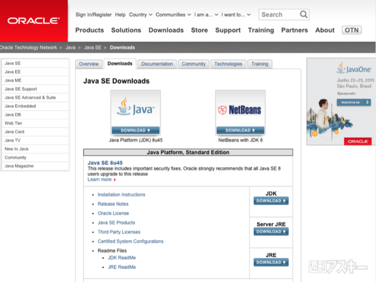Open the About menu
Screen dimensions: 376x282
(325, 30)
